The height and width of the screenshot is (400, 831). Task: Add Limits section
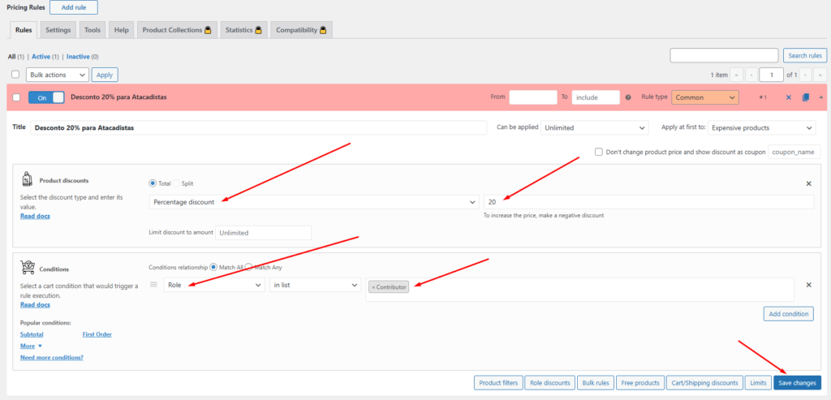[758, 382]
